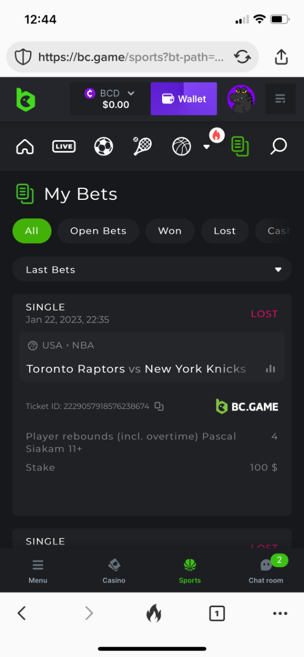Select the soccer ball sport icon
This screenshot has width=304, height=657.
104,146
